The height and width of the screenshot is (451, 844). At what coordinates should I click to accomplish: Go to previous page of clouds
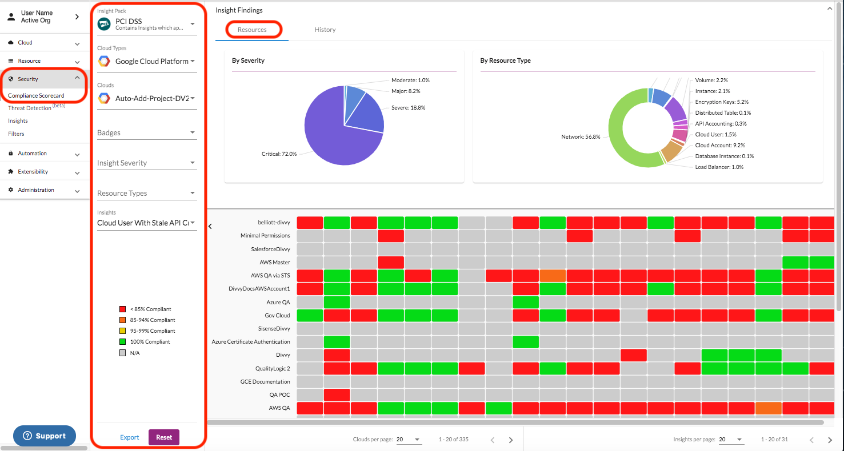tap(492, 440)
